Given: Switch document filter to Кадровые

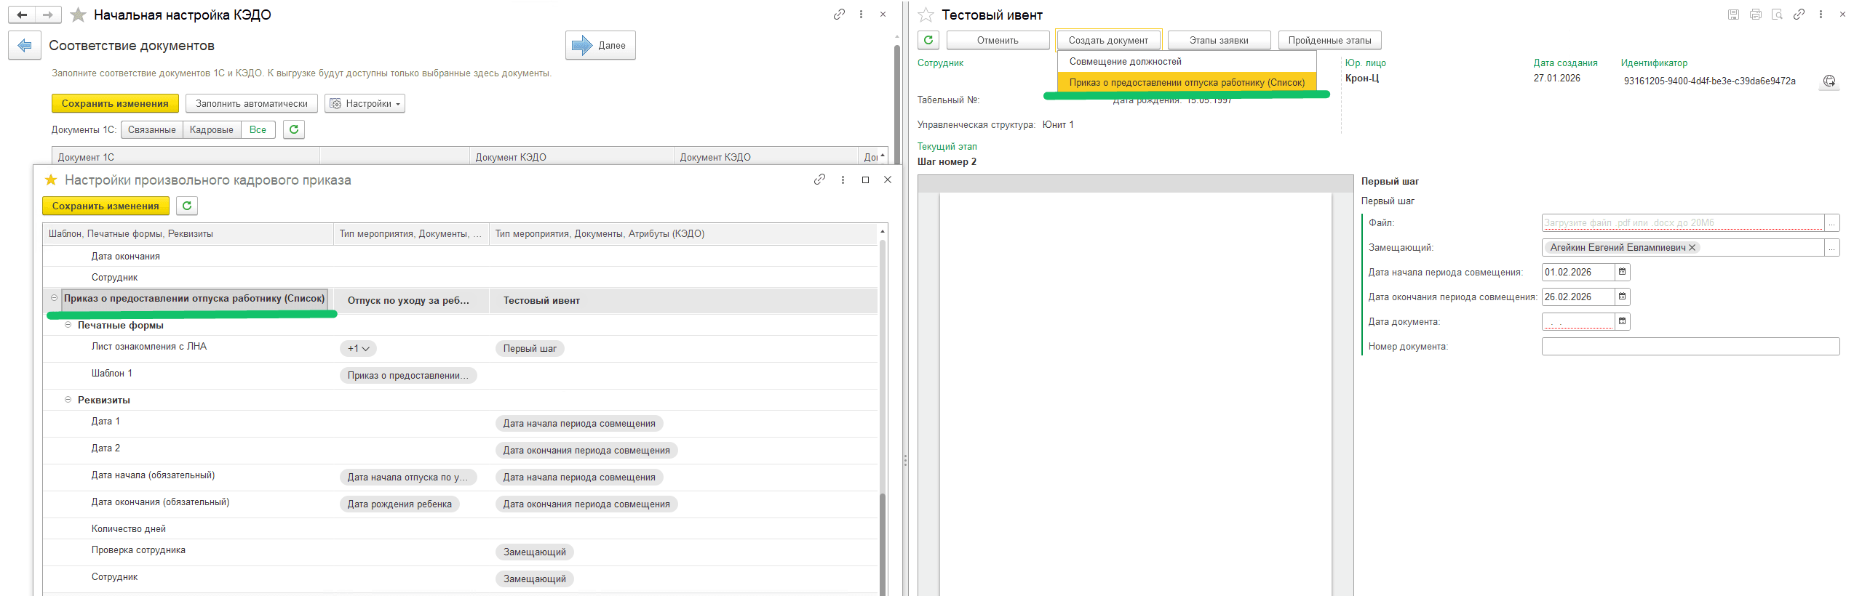Looking at the screenshot, I should click(x=211, y=129).
